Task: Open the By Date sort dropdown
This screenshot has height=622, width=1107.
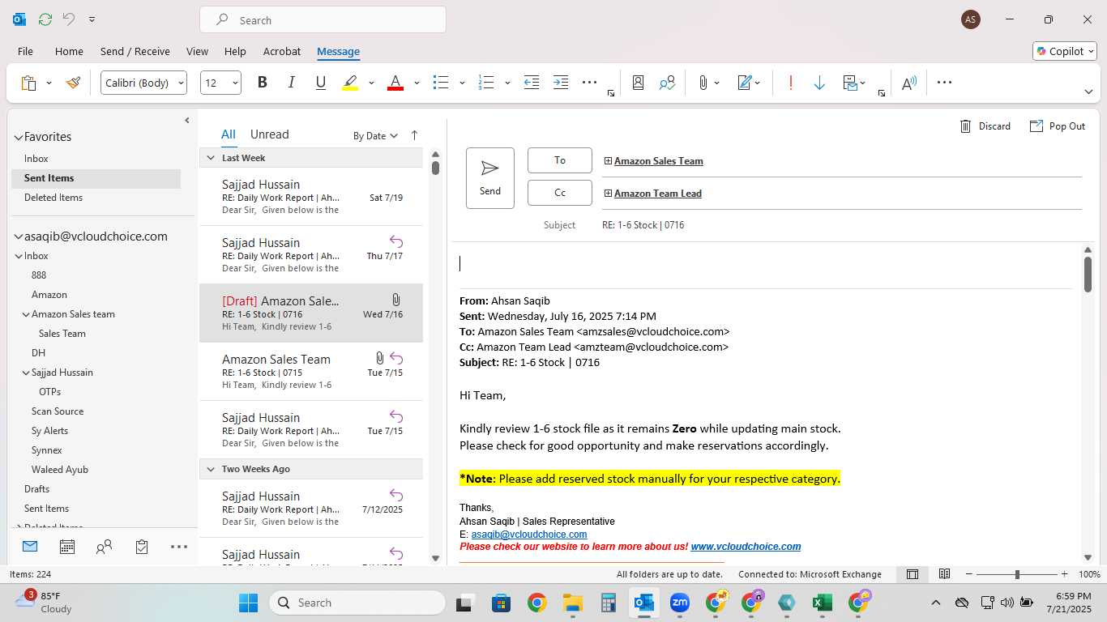Action: (375, 136)
